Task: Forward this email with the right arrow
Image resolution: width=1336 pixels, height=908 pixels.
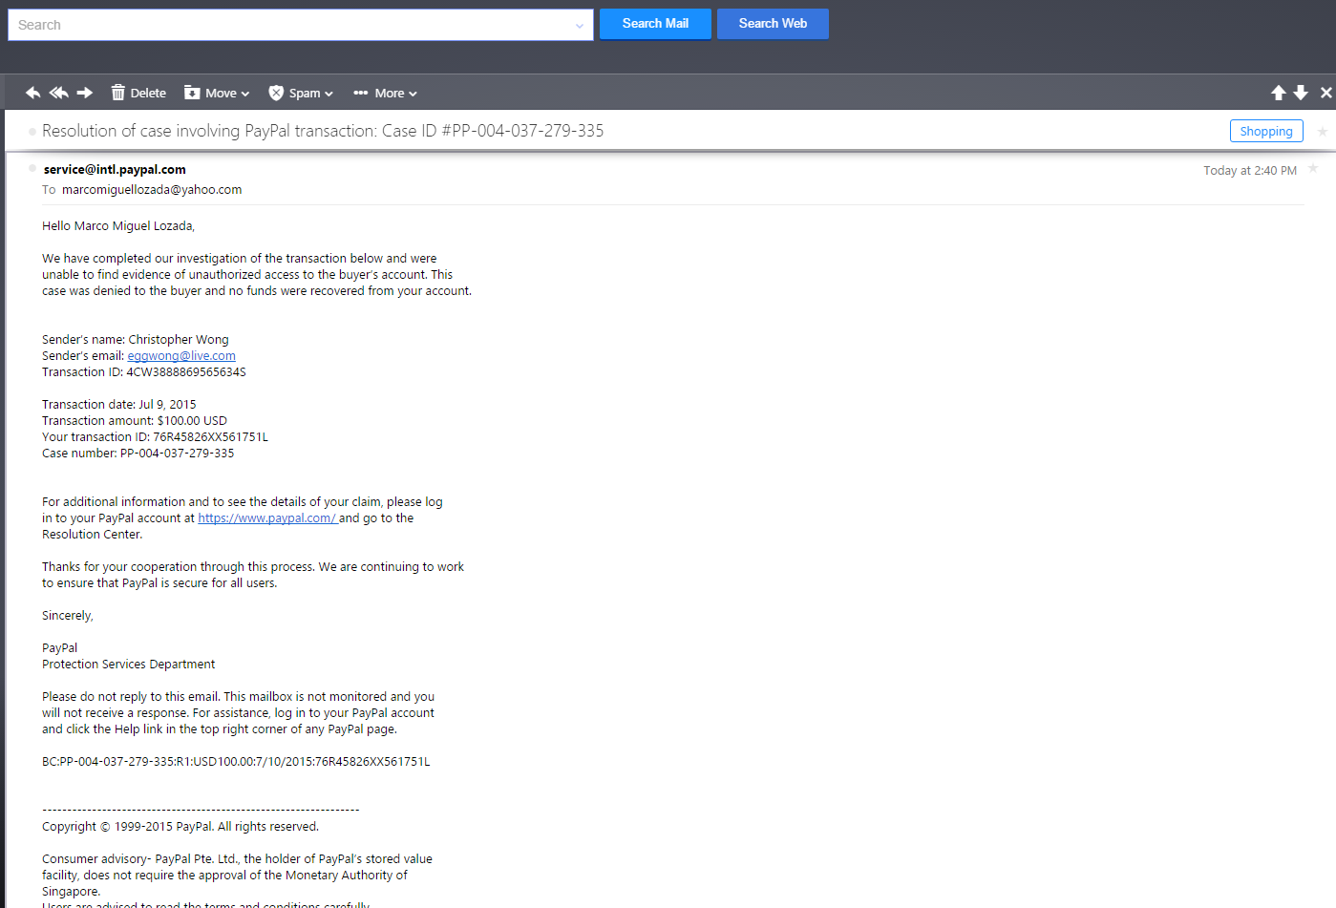Action: tap(85, 93)
